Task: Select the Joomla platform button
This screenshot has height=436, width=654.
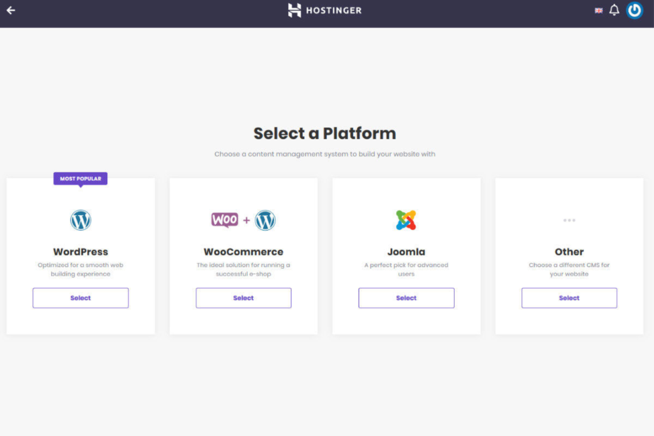Action: (x=406, y=298)
